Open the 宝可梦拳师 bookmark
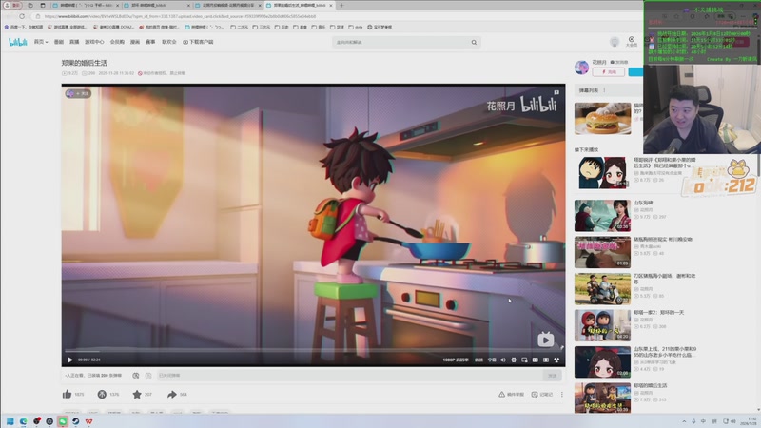 [380, 28]
